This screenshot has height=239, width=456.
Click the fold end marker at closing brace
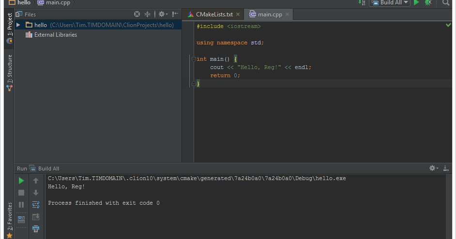click(x=194, y=84)
